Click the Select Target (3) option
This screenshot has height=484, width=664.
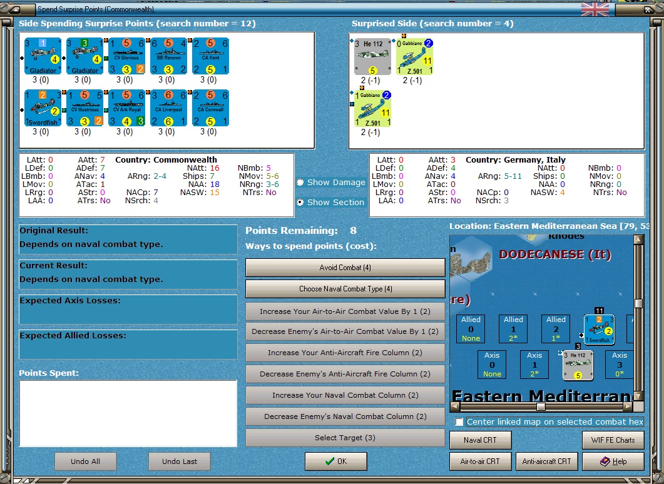345,438
